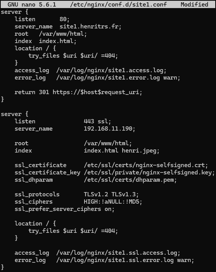This screenshot has width=216, height=272.
Task: Click on site1.henritrs.fr server name
Action: point(90,27)
